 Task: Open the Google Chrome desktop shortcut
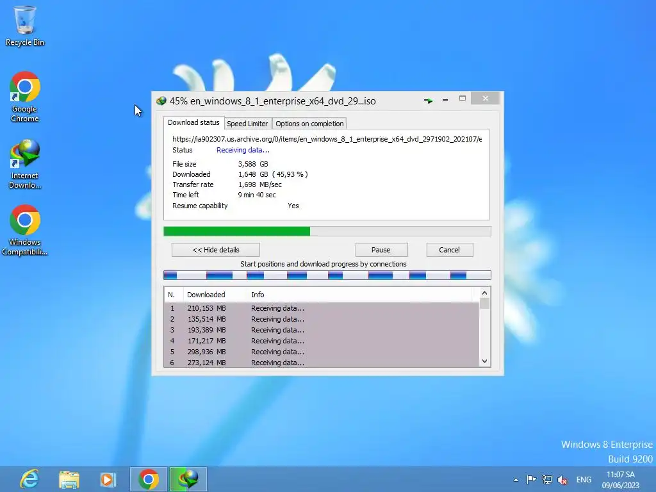click(x=25, y=97)
